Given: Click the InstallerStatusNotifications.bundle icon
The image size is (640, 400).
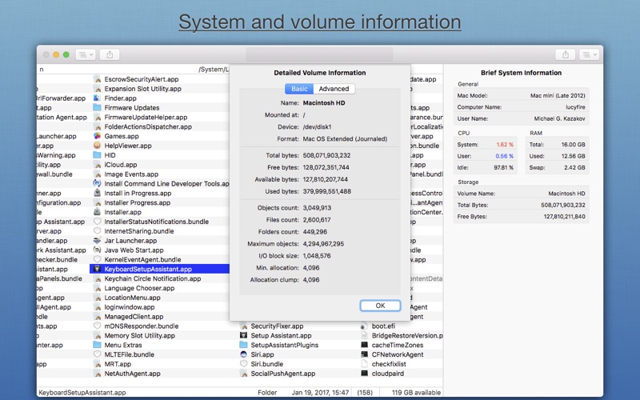Looking at the screenshot, I should (97, 222).
